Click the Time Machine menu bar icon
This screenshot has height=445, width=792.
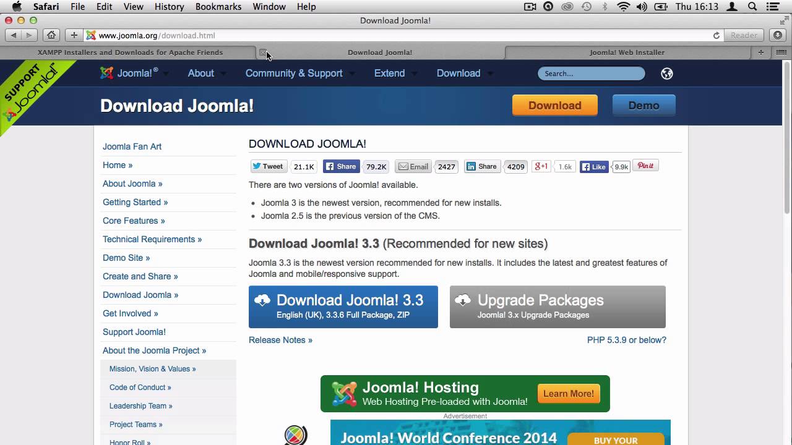[x=587, y=7]
